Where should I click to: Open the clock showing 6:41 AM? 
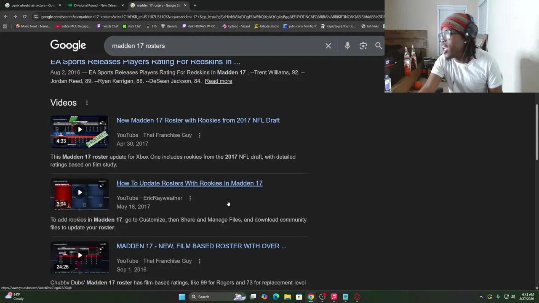click(528, 297)
